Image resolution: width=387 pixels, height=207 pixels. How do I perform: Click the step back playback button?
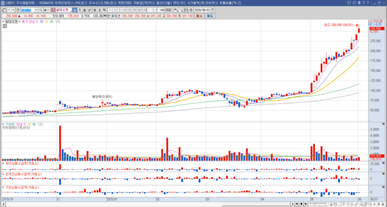[297, 204]
